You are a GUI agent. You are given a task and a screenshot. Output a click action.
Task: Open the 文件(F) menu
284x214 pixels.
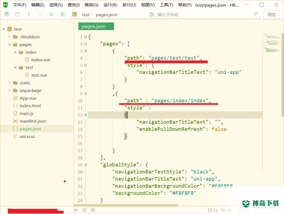[19, 5]
